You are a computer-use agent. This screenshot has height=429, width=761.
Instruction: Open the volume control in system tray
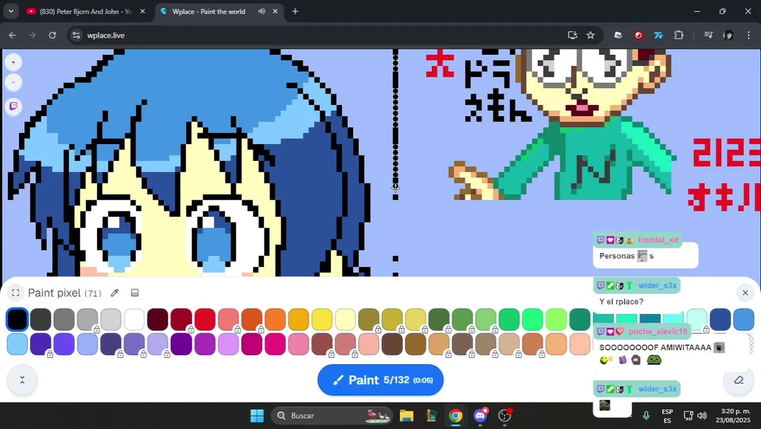(x=702, y=415)
